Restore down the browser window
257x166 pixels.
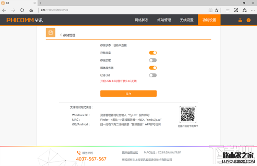click(244, 3)
